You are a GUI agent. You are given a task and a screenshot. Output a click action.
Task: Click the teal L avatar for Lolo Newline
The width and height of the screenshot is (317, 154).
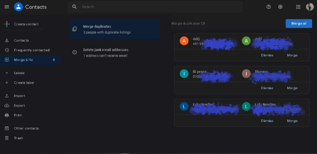(246, 107)
